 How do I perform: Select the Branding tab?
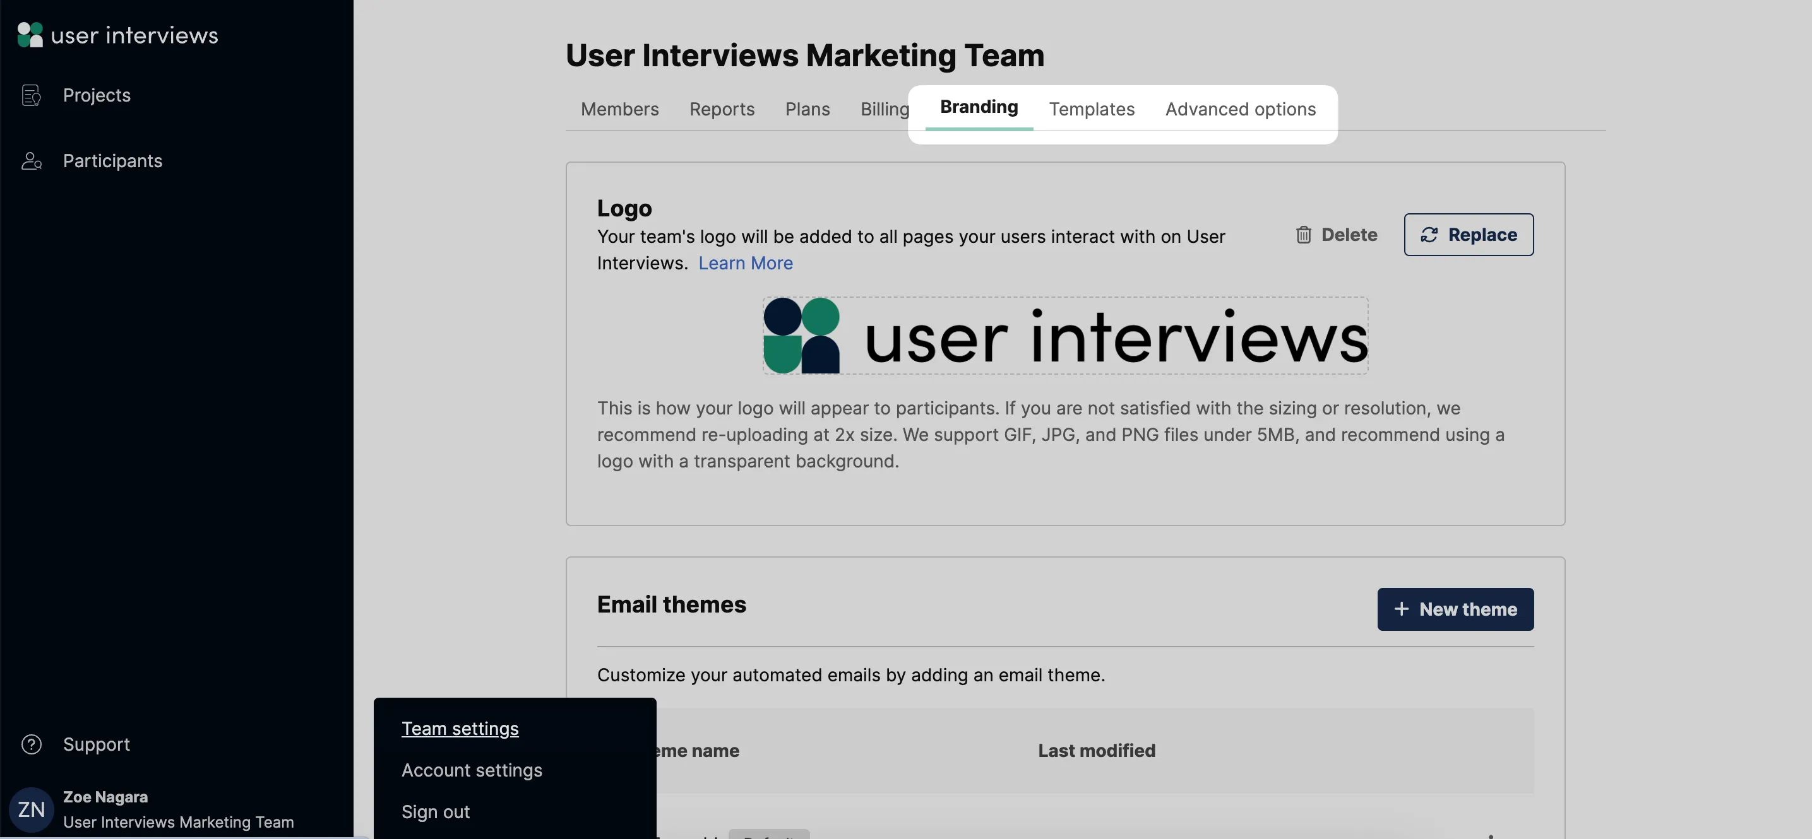979,107
